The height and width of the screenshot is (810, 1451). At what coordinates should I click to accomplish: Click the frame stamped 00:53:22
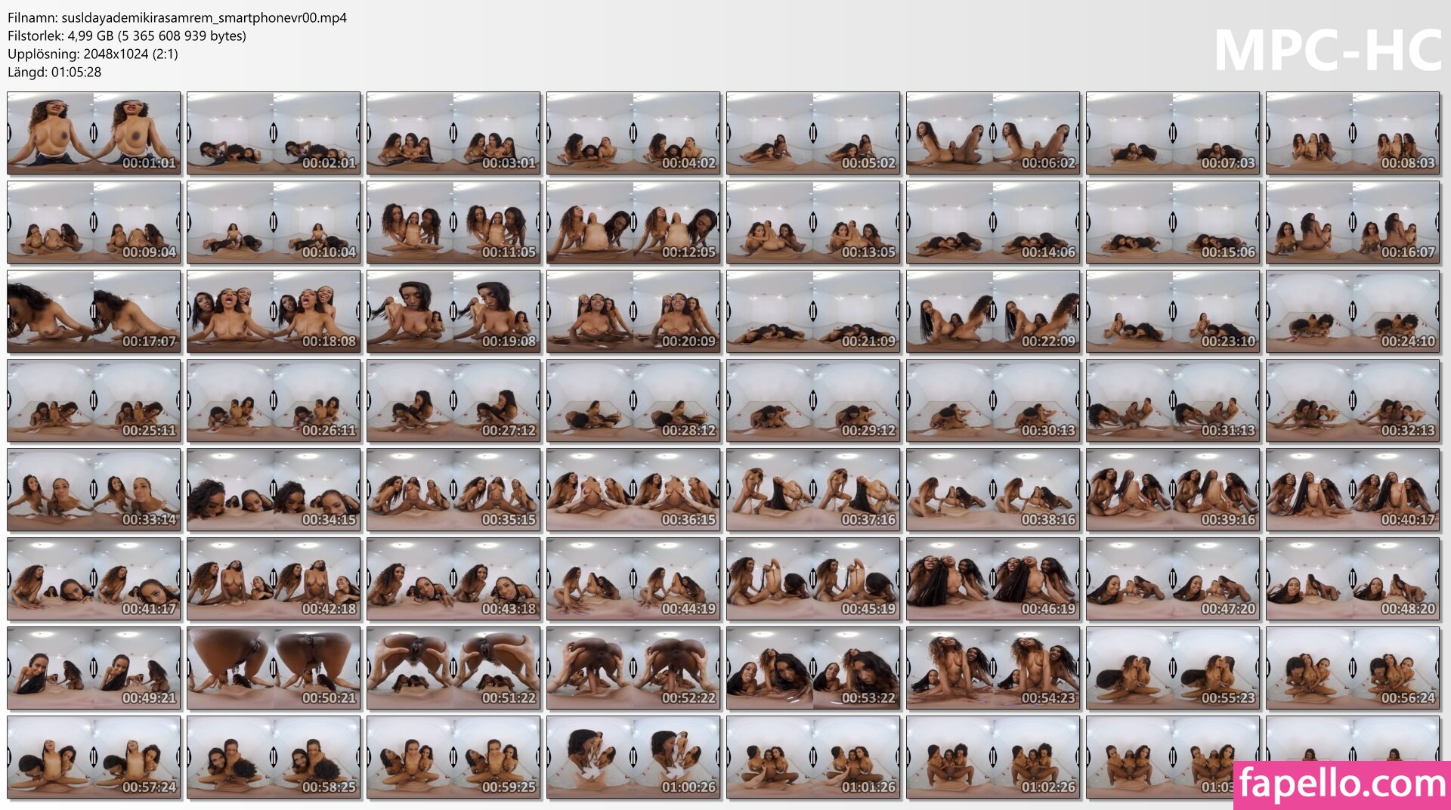click(813, 669)
